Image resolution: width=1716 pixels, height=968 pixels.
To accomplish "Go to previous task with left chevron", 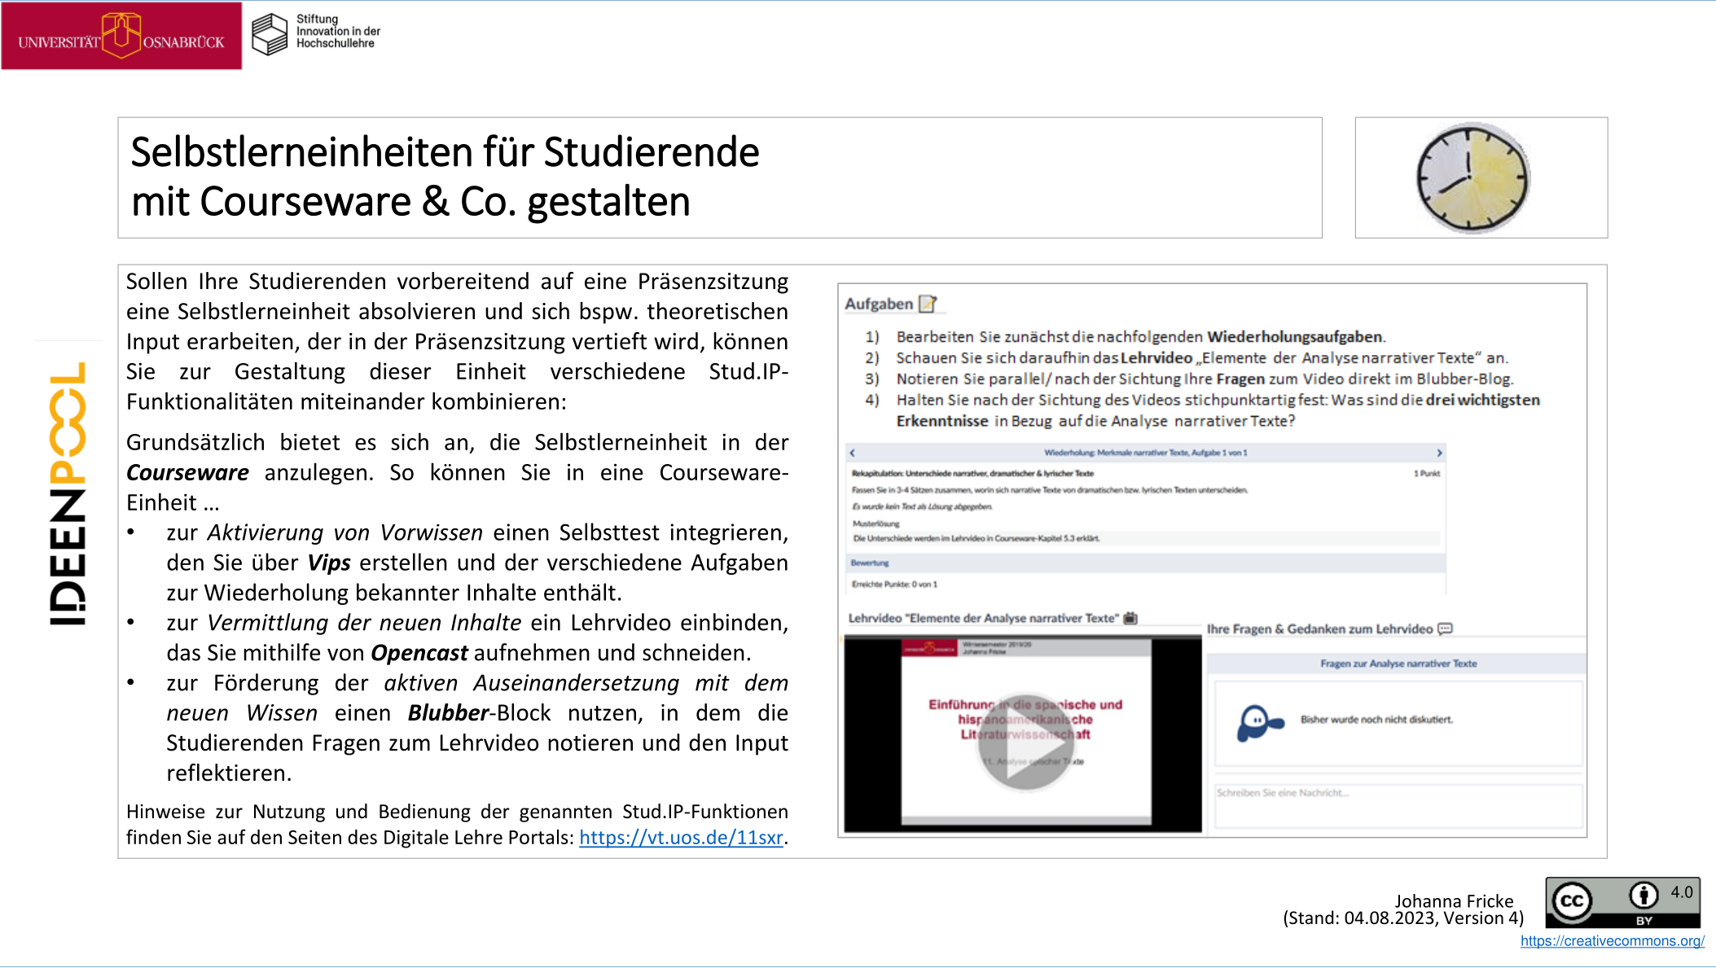I will pos(852,453).
